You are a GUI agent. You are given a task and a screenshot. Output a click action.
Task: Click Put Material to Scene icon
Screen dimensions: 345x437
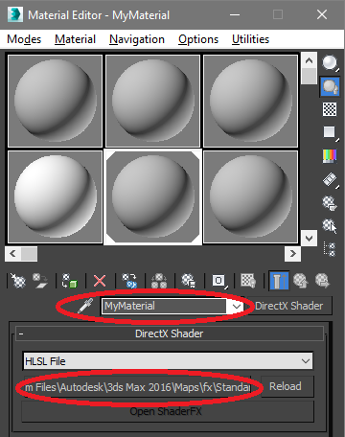40,281
